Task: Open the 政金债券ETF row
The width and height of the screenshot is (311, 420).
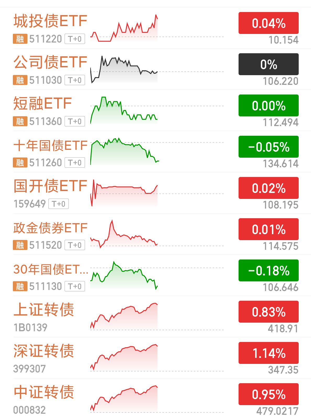Action: 155,234
